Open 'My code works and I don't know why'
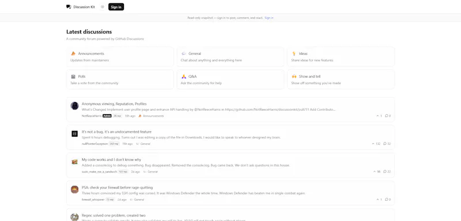This screenshot has width=461, height=221. pos(111,160)
